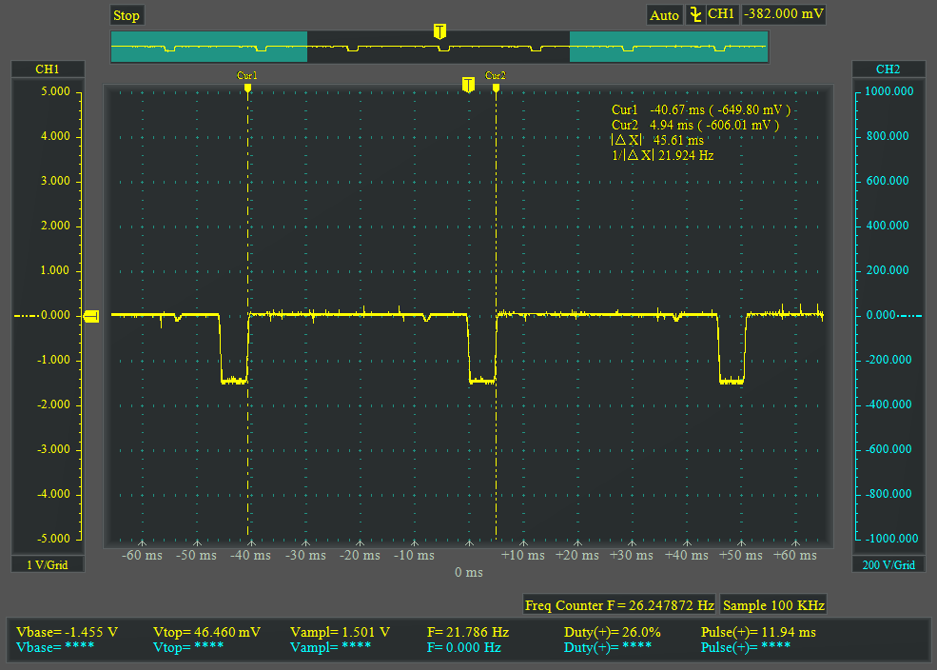Open the CH1 trigger source selector
Viewport: 937px width, 670px height.
(x=722, y=14)
